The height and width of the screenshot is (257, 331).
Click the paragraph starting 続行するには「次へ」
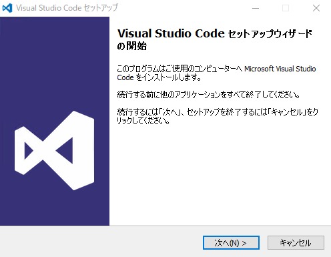[218, 116]
